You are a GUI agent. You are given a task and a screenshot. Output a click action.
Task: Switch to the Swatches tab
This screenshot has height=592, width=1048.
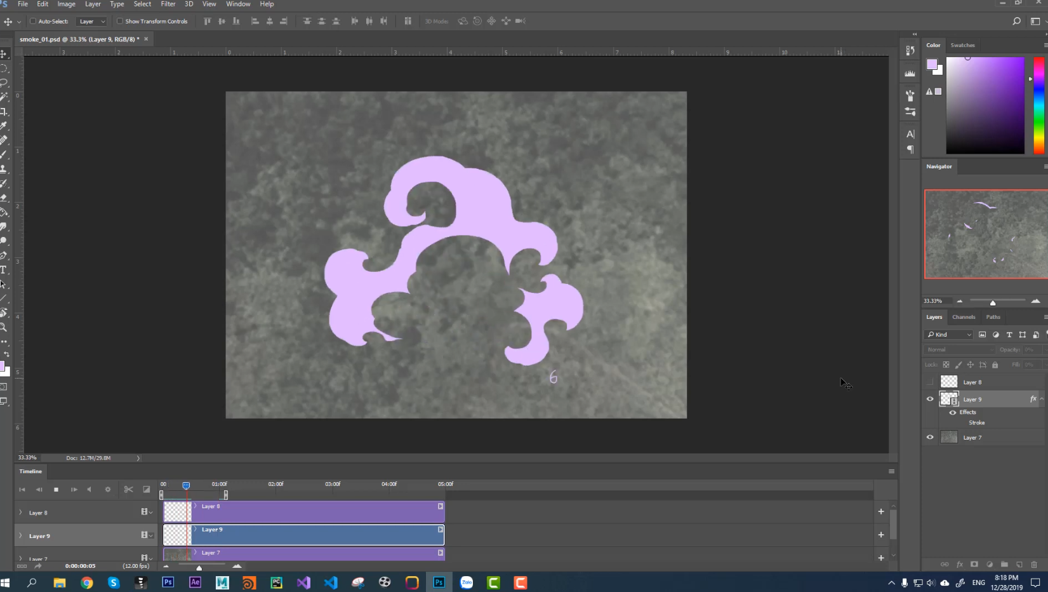point(962,45)
